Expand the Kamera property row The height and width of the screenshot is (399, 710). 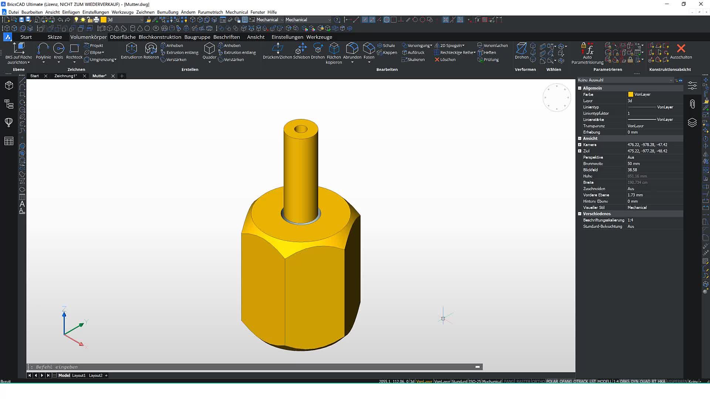pyautogui.click(x=579, y=145)
